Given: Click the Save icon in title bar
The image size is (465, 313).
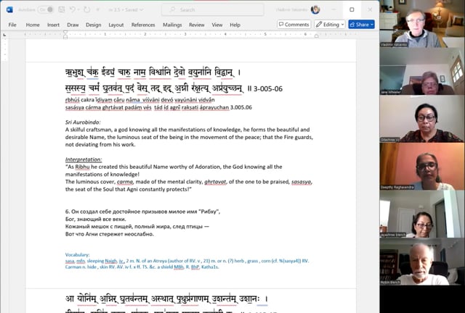Looking at the screenshot, I should tap(62, 9).
